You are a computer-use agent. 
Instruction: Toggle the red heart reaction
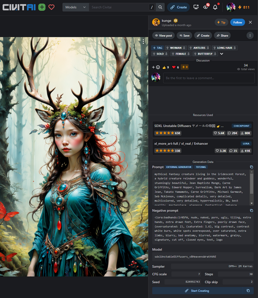[x=175, y=67]
